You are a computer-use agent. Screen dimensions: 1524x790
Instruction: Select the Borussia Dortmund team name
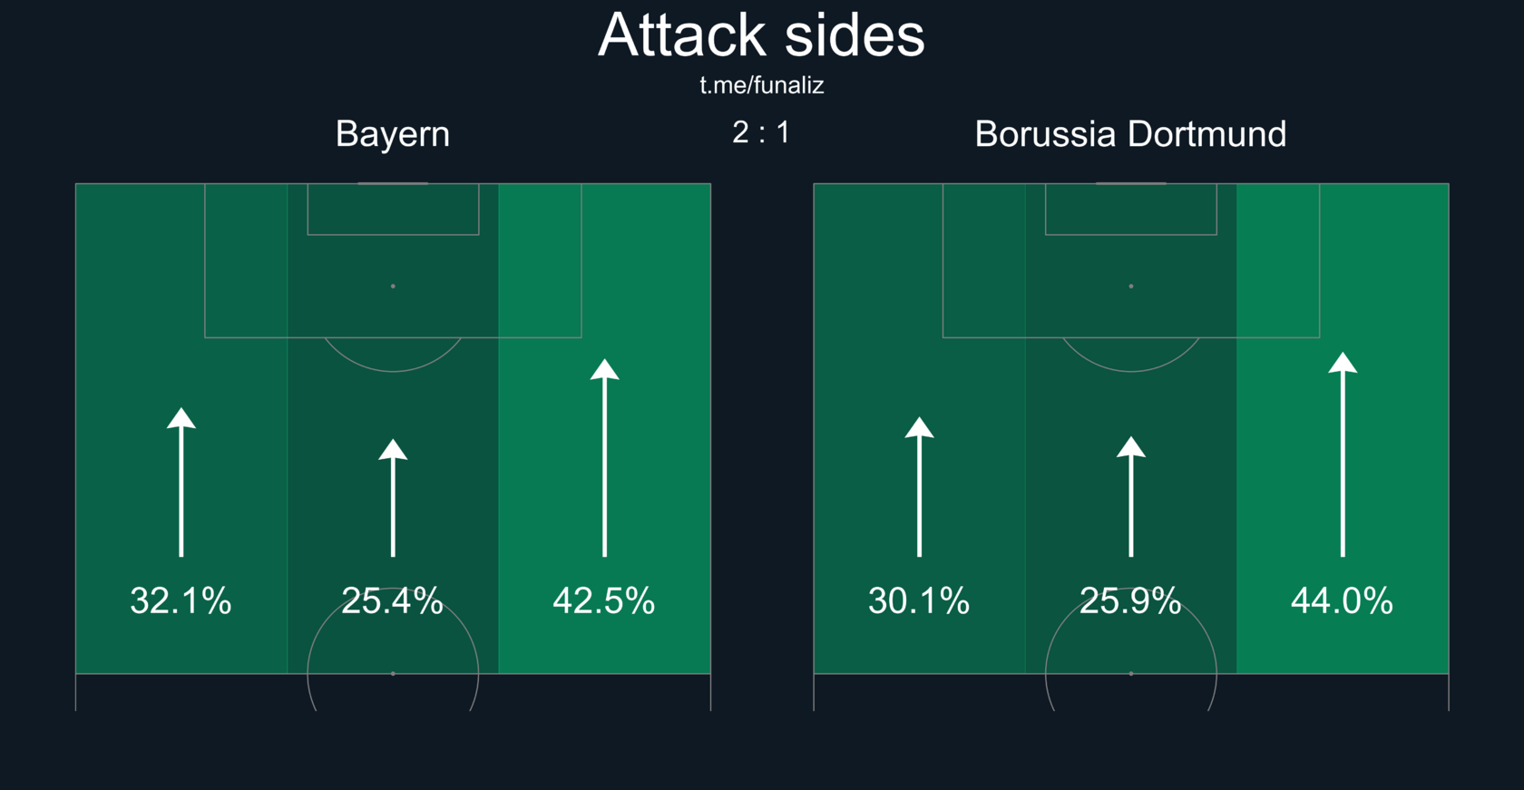pyautogui.click(x=1130, y=134)
